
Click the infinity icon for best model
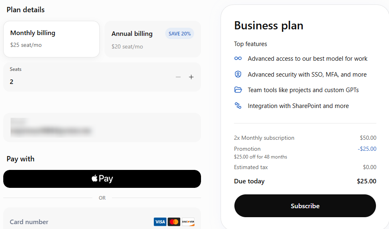point(238,58)
